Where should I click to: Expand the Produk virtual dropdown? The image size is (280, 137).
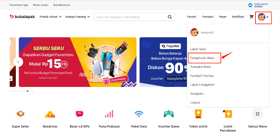coord(50,17)
